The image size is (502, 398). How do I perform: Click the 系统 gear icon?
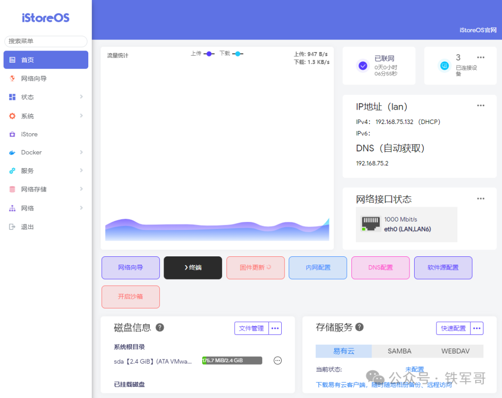coord(12,116)
